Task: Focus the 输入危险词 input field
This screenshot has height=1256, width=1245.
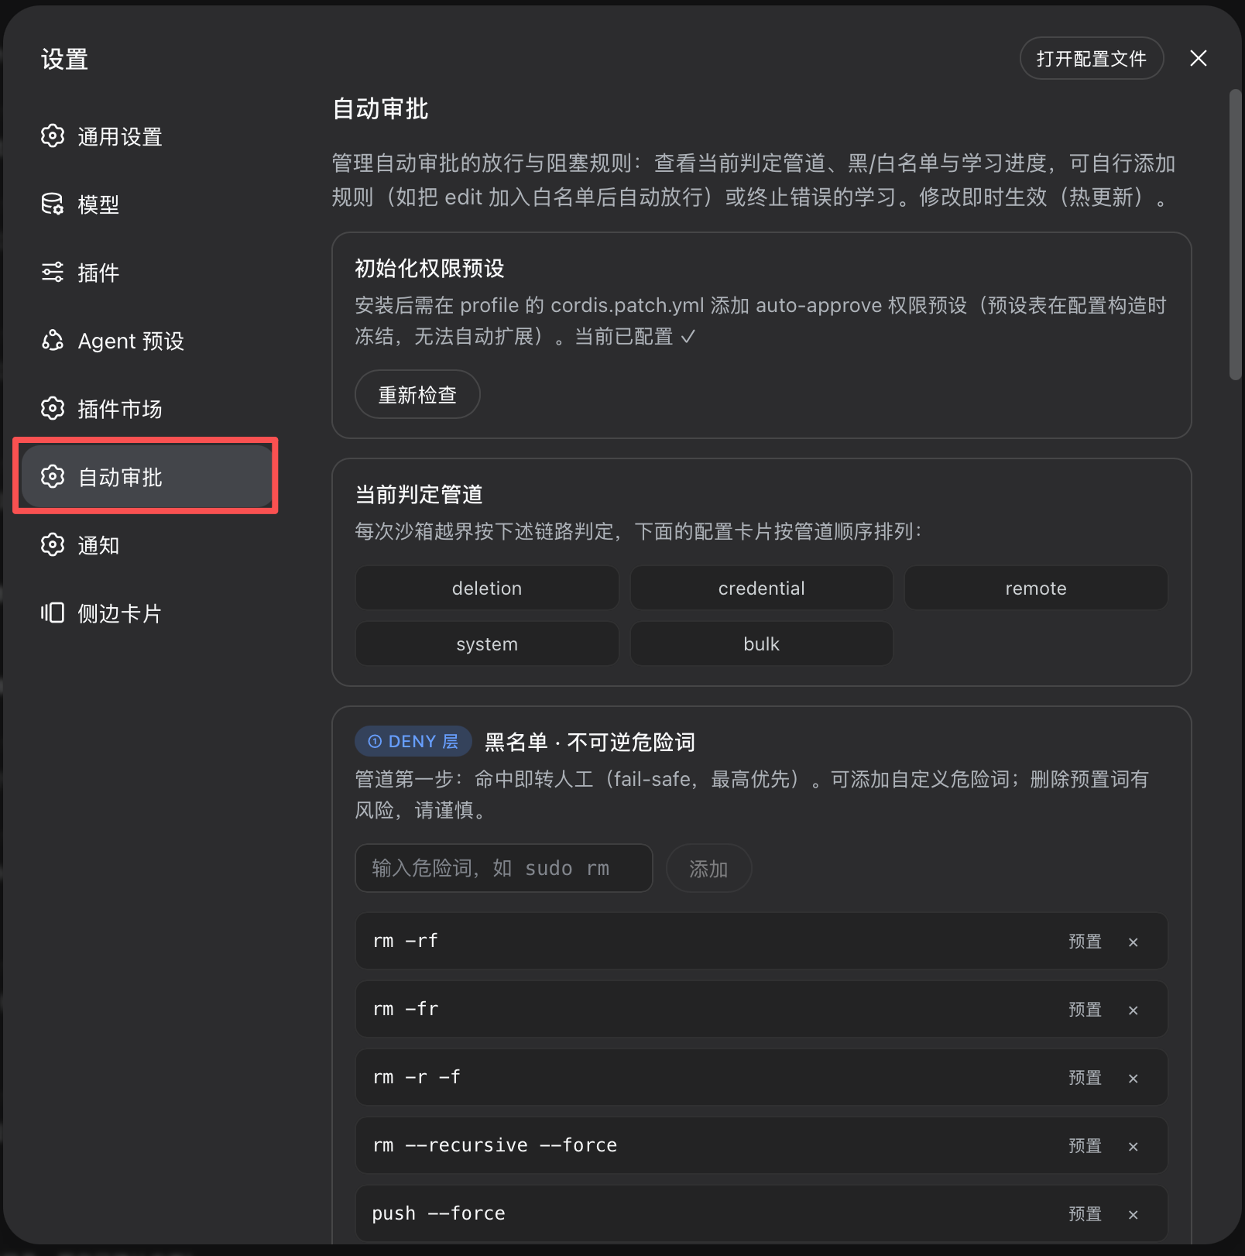Action: pyautogui.click(x=504, y=869)
